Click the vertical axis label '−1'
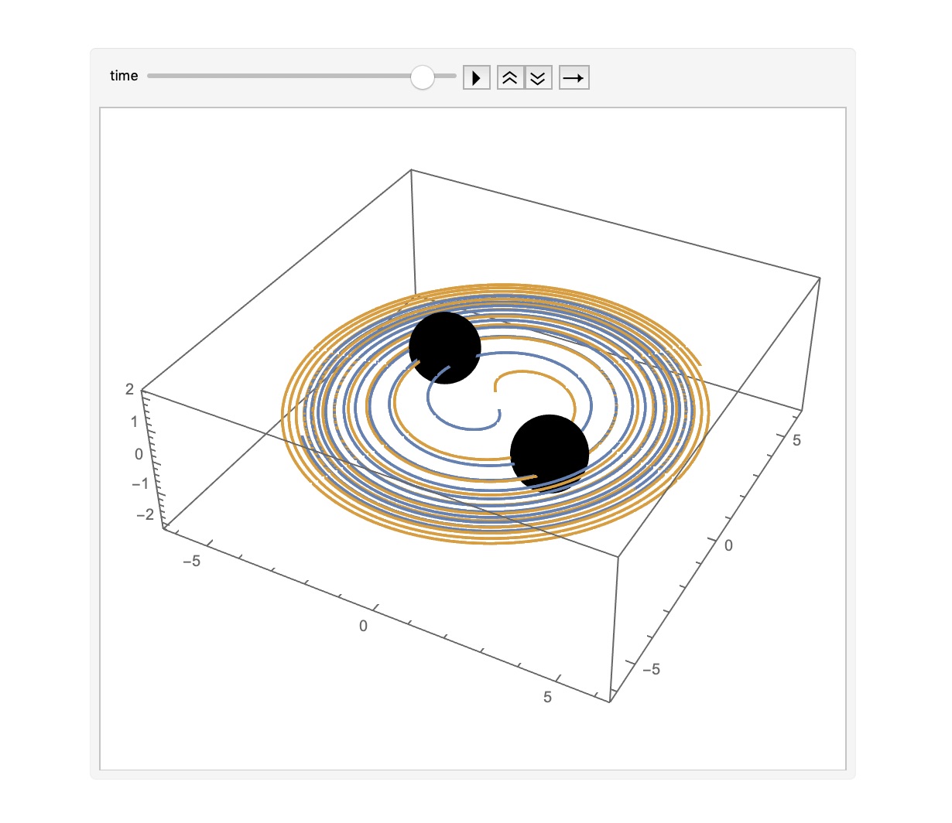This screenshot has height=823, width=952. [139, 484]
